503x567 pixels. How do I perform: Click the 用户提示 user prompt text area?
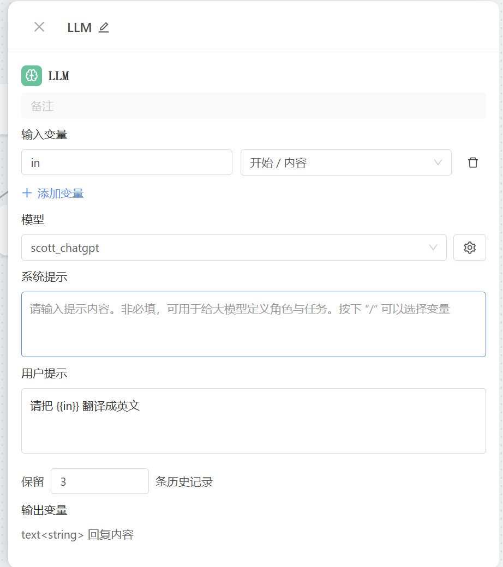[x=254, y=420]
